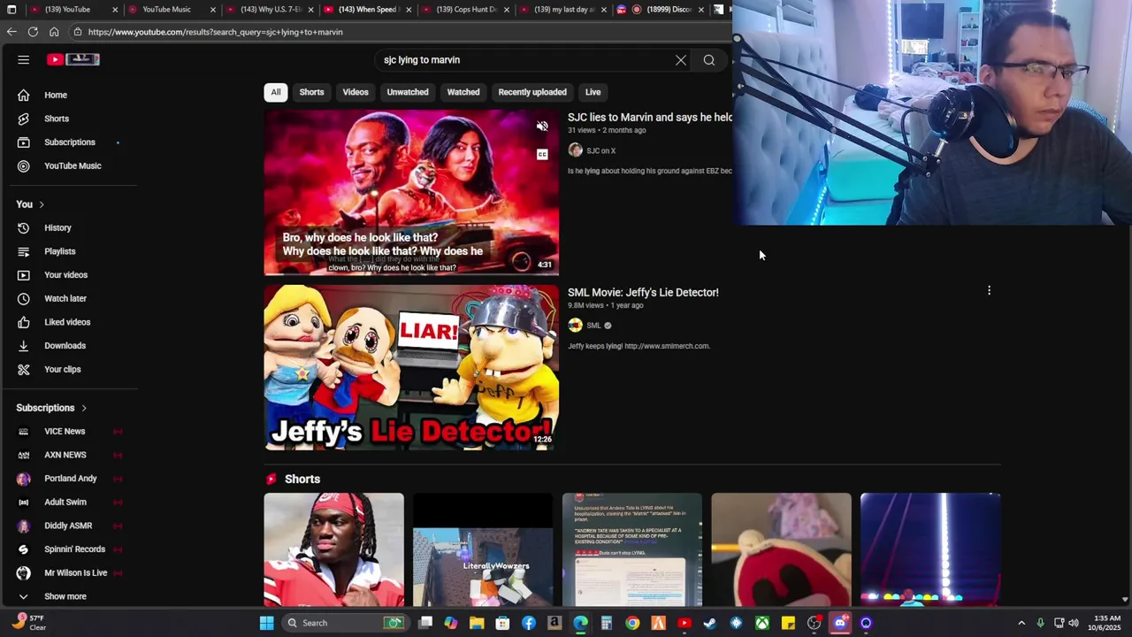The width and height of the screenshot is (1132, 637).
Task: Open File Explorer from the taskbar
Action: click(477, 623)
